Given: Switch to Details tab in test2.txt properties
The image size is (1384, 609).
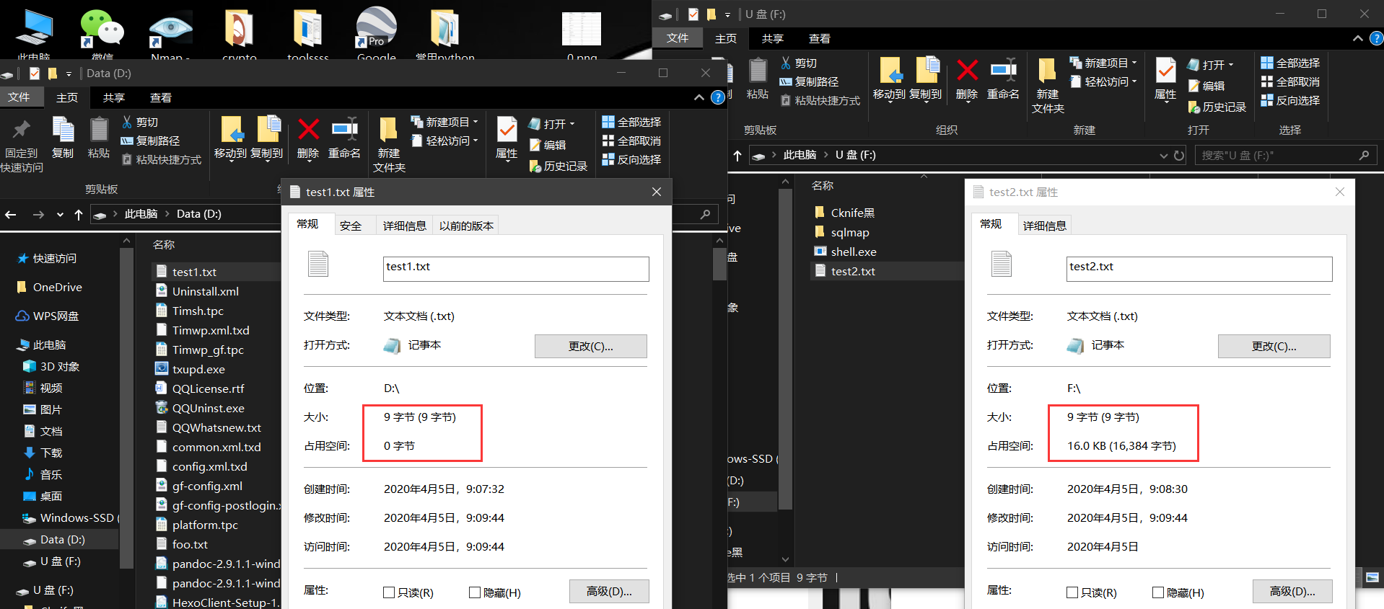Looking at the screenshot, I should pyautogui.click(x=1044, y=226).
